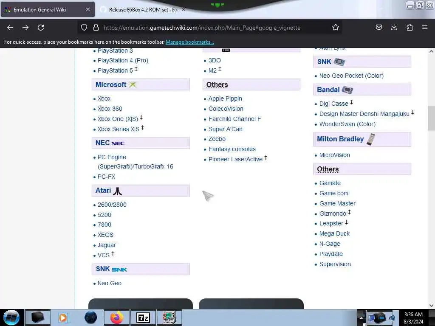Open the Fantasy consoles link
Viewport: 435px width, 326px height.
(x=232, y=149)
